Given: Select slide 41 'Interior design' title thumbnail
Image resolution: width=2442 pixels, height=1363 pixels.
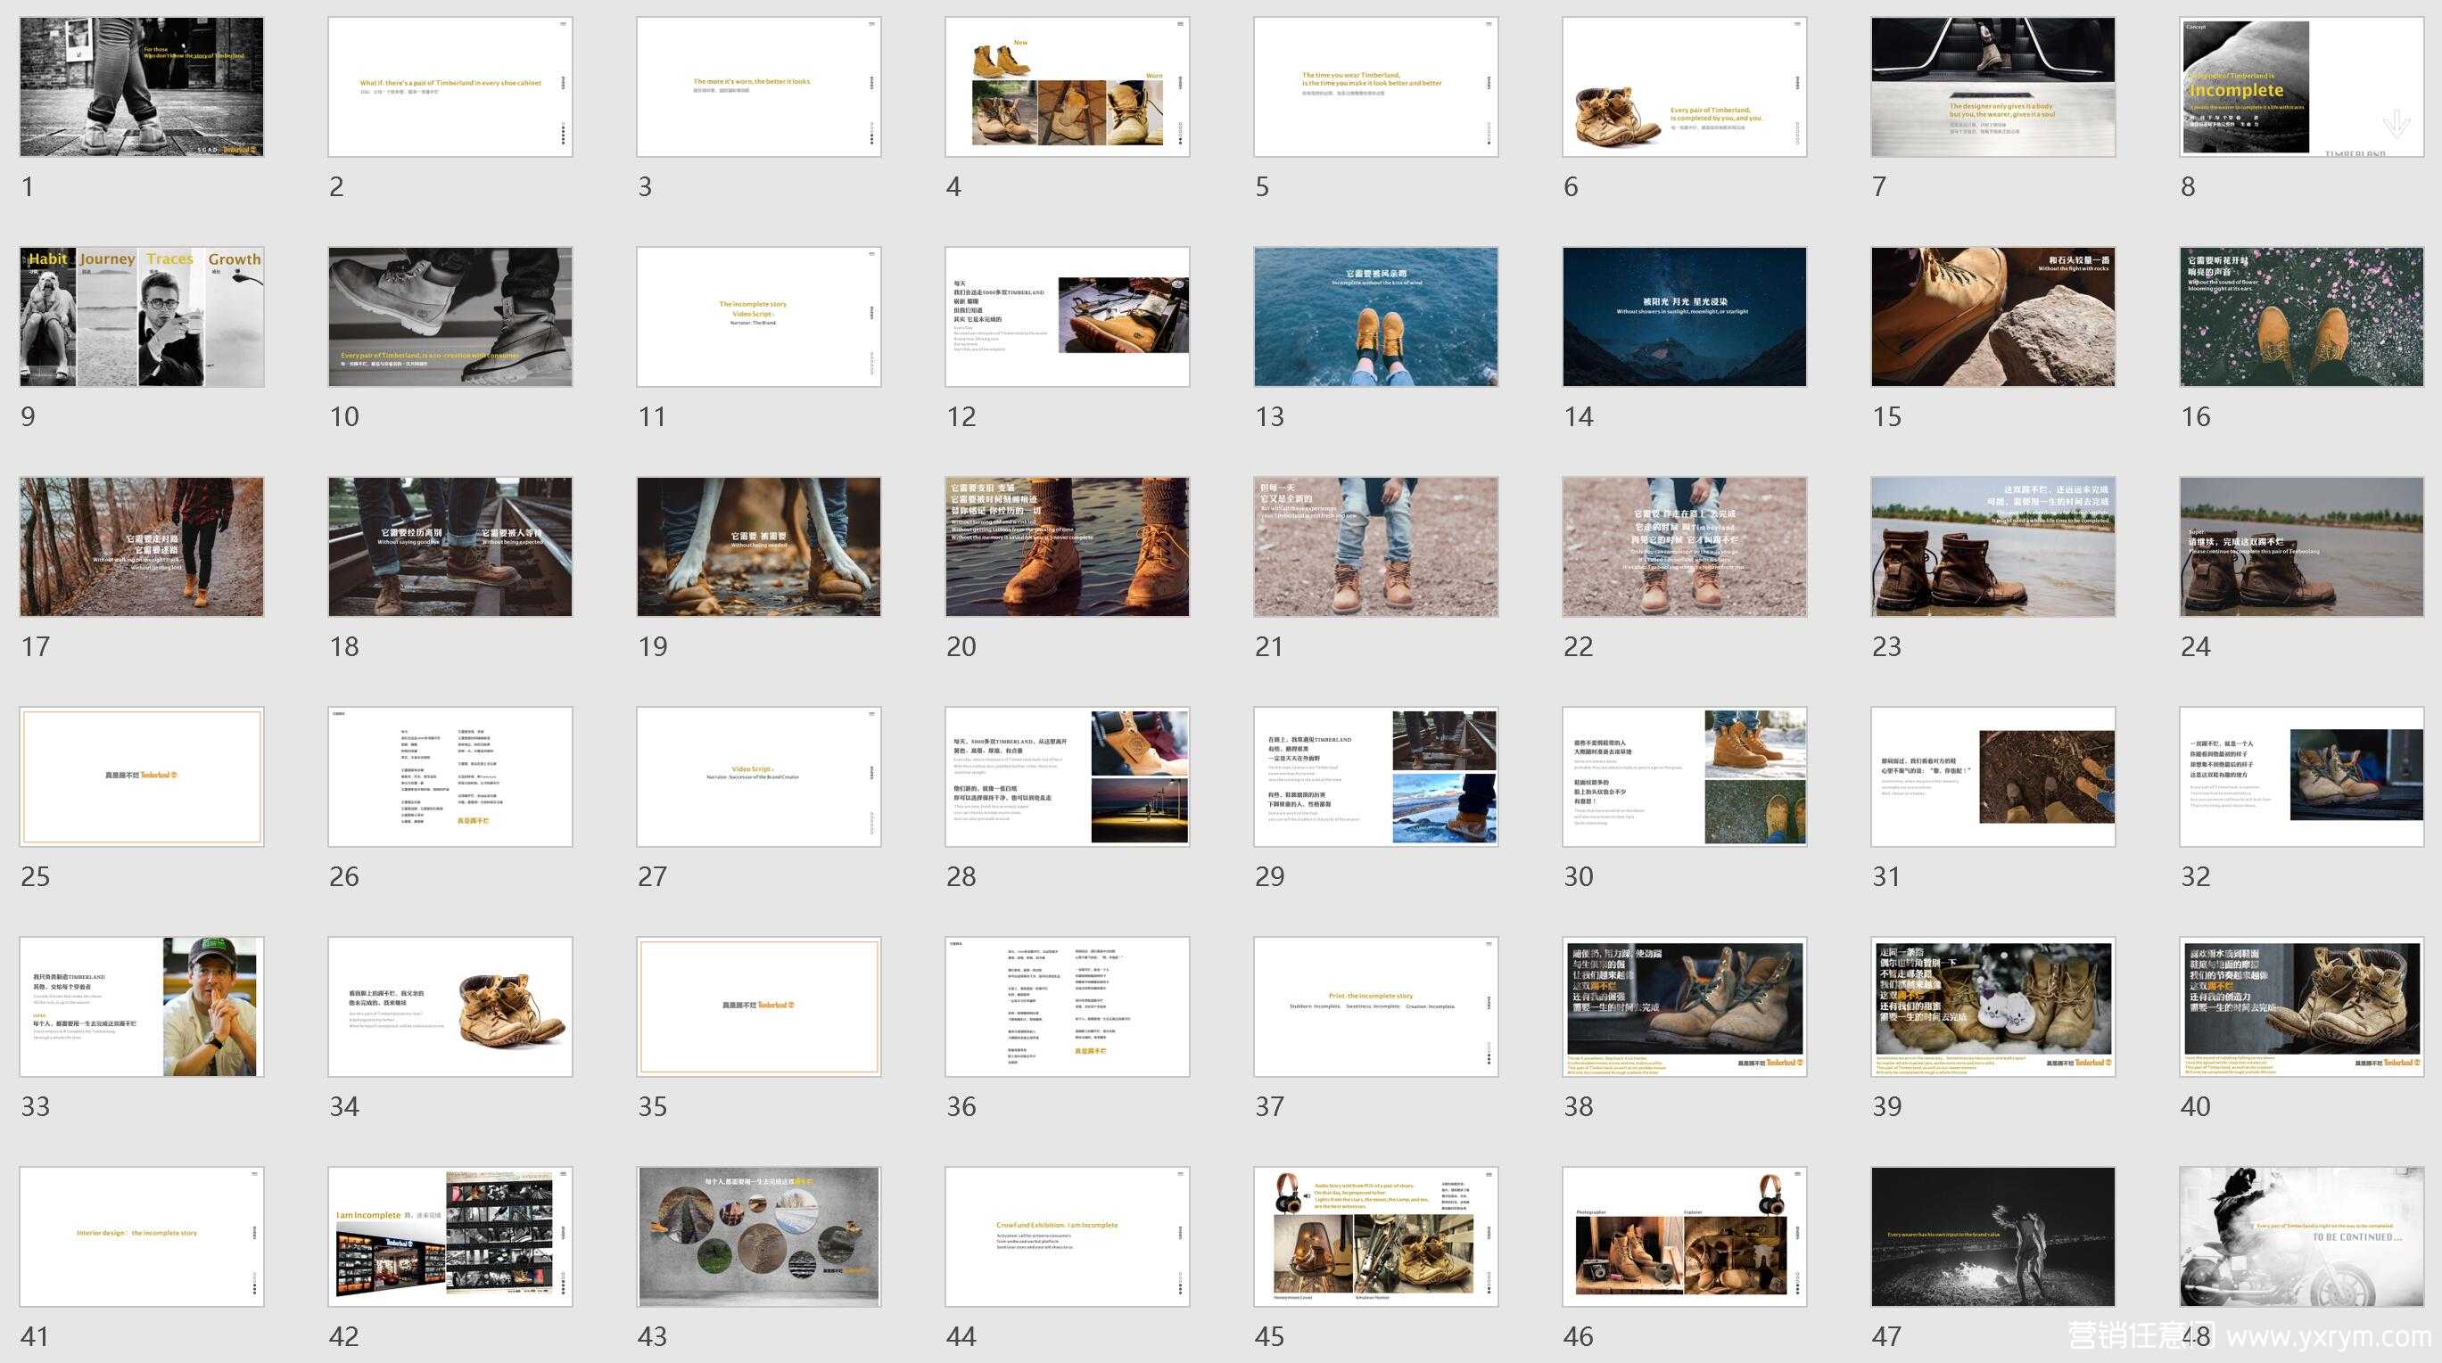Looking at the screenshot, I should [141, 1237].
